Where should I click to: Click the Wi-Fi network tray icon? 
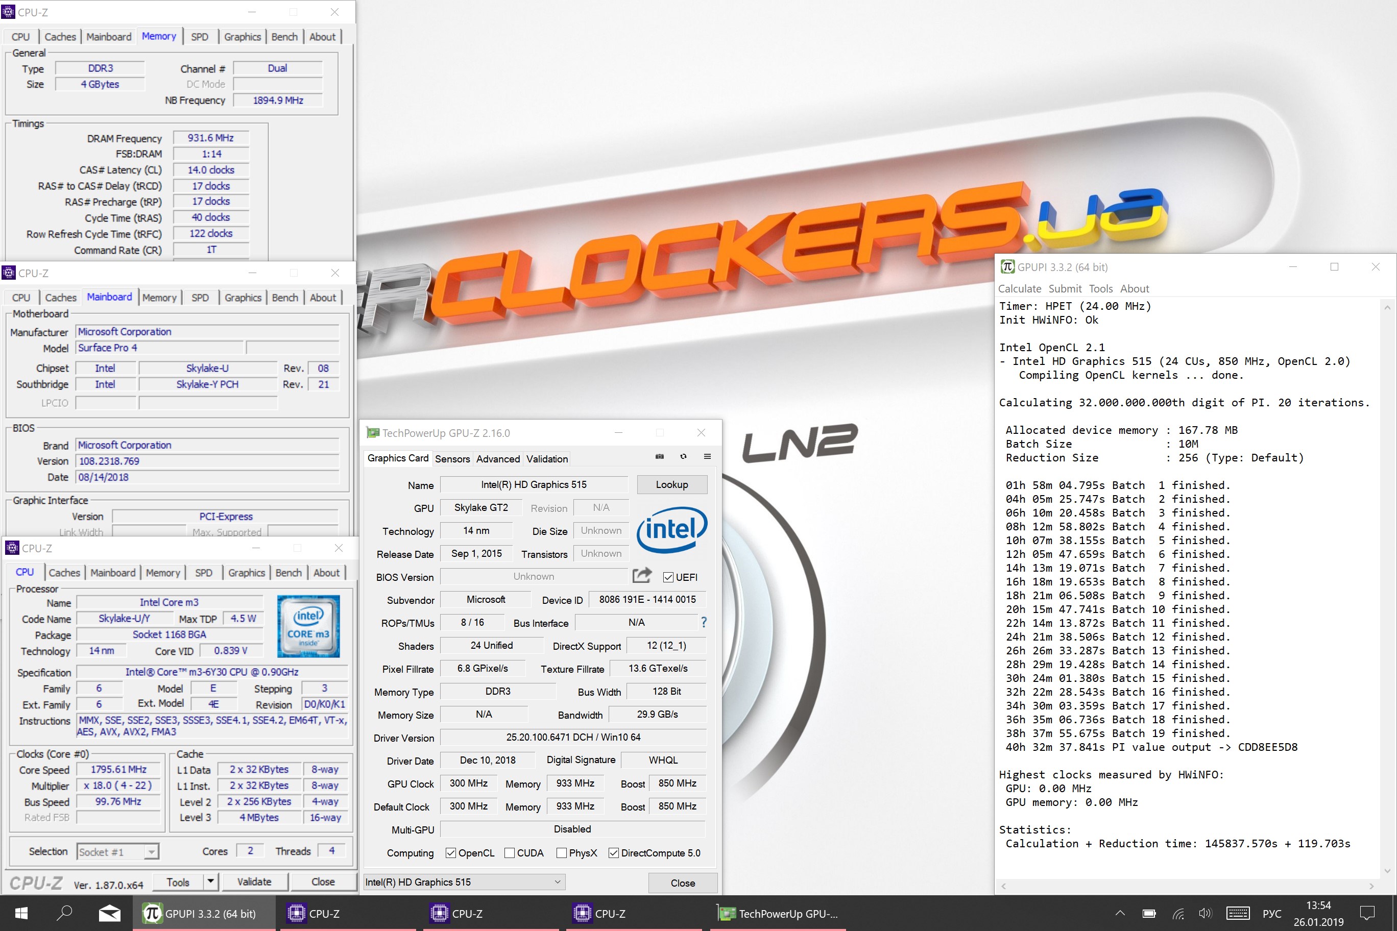point(1178,913)
